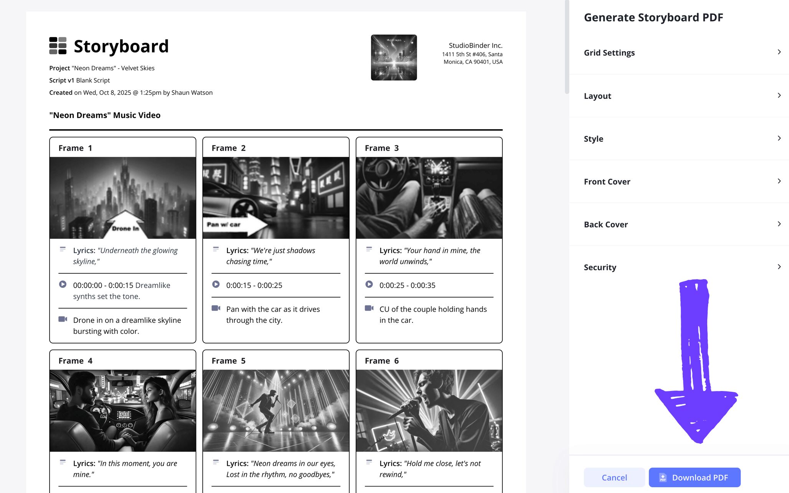This screenshot has width=789, height=493.
Task: Click the lyrics icon in Frame 4
Action: [x=63, y=462]
